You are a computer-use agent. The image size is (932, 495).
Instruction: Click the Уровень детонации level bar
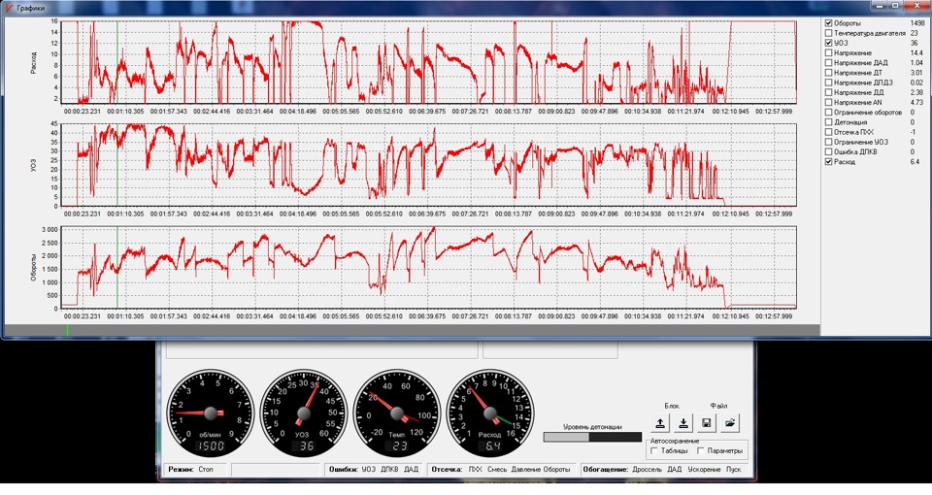click(x=592, y=437)
